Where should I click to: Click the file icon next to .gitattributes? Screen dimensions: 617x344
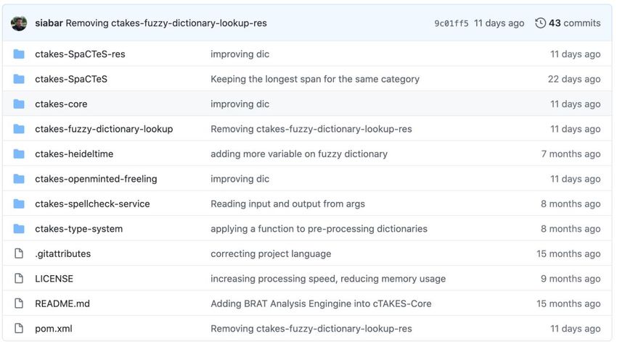(x=19, y=253)
